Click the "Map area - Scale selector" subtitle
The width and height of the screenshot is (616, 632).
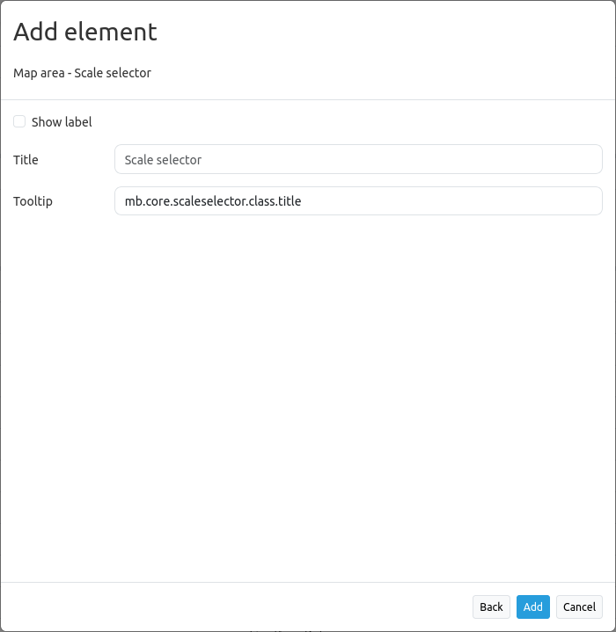click(82, 73)
